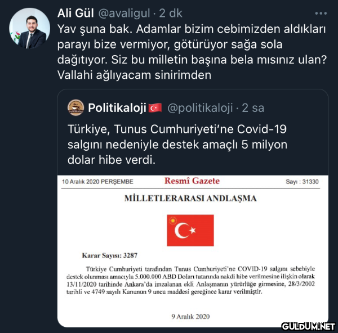
Task: Open the @politikaloji handle
Action: (200, 108)
